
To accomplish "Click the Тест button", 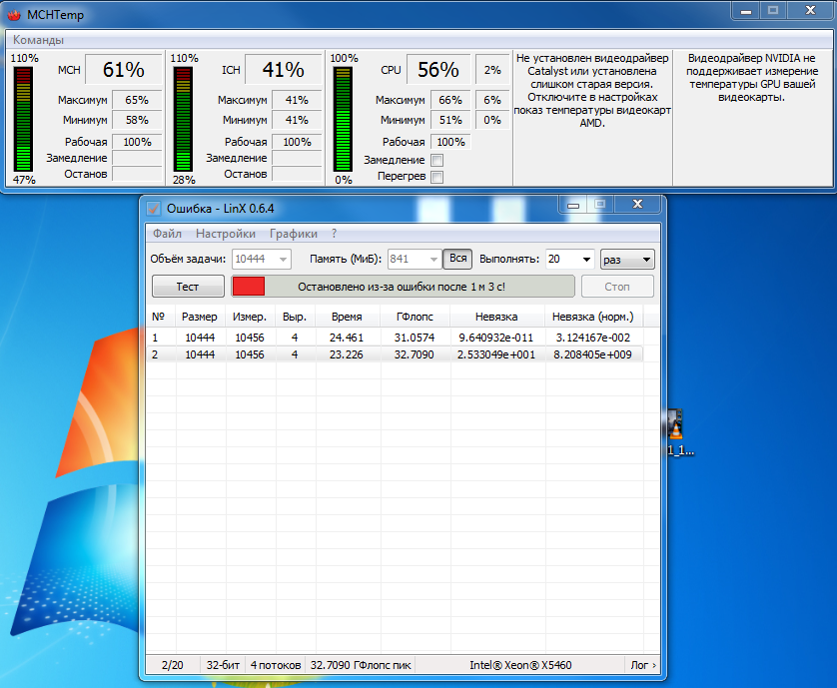I will coord(188,287).
